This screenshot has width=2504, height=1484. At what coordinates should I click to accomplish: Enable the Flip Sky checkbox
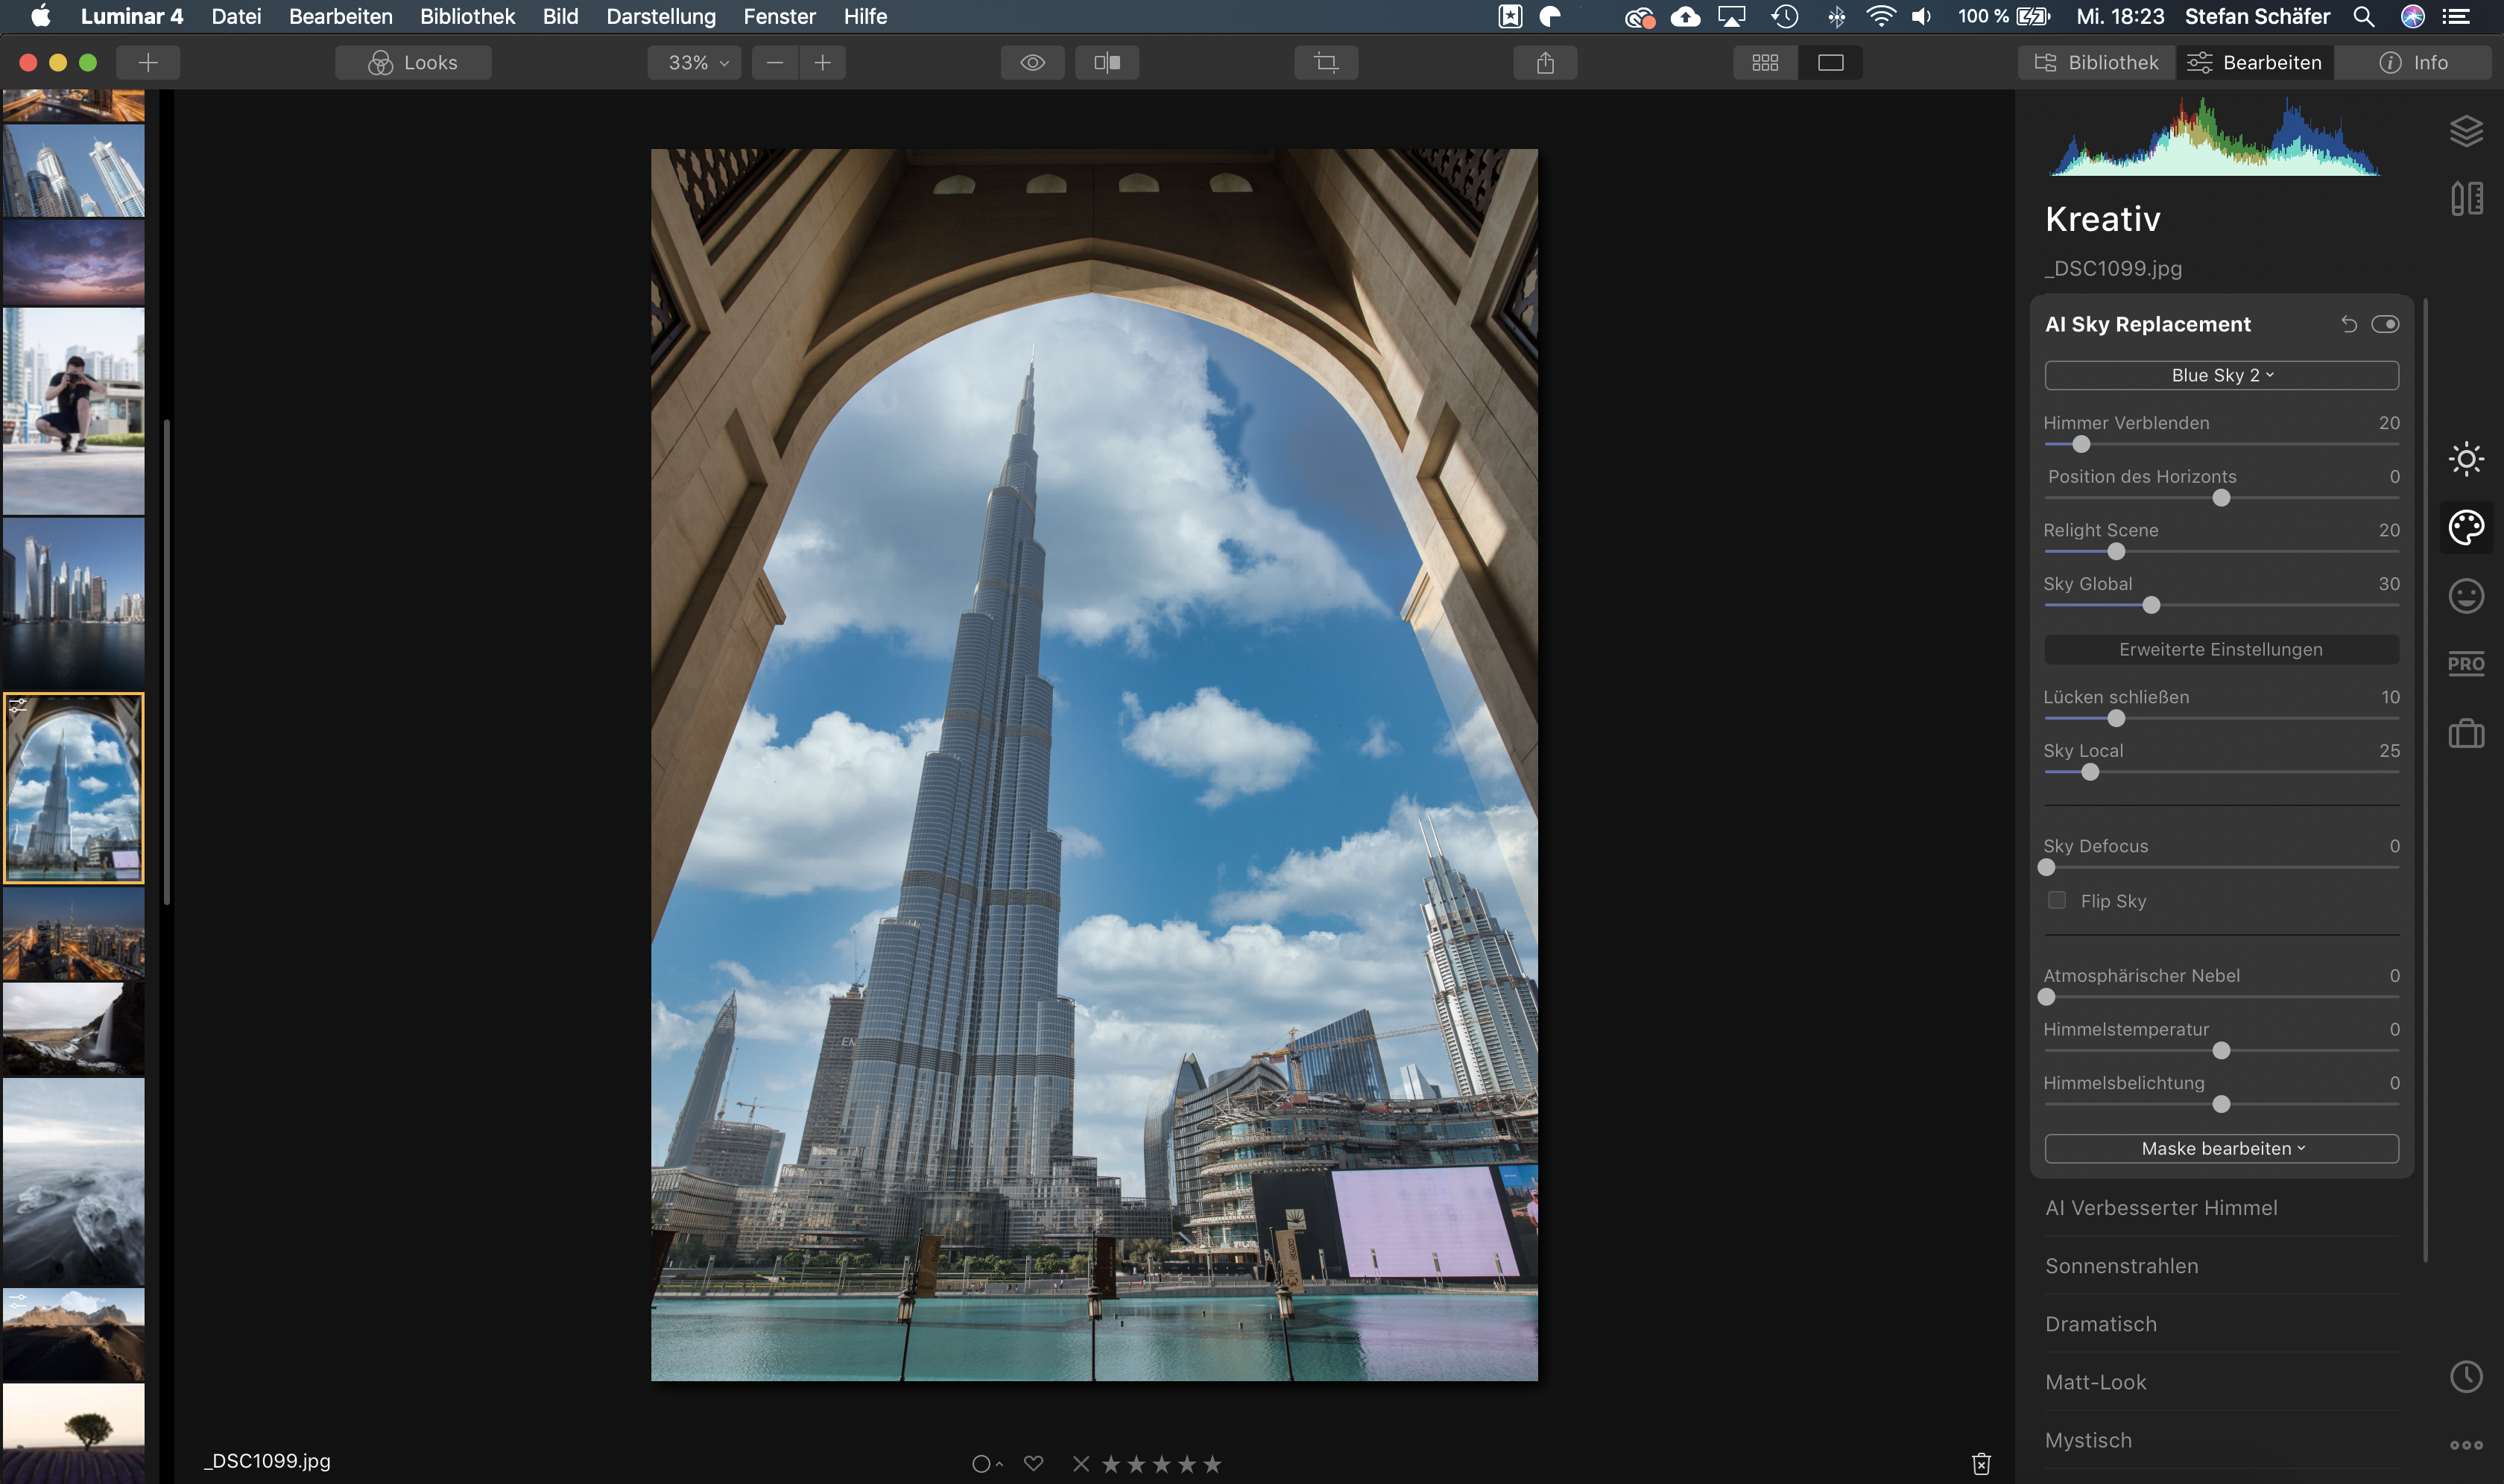click(x=2057, y=900)
